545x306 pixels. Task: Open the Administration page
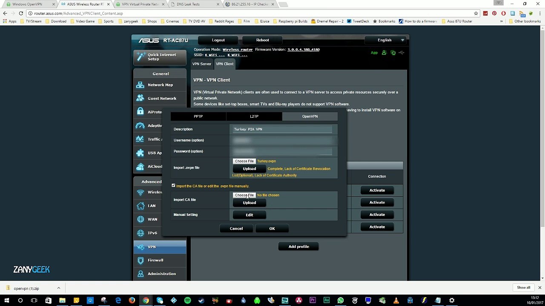pos(160,274)
